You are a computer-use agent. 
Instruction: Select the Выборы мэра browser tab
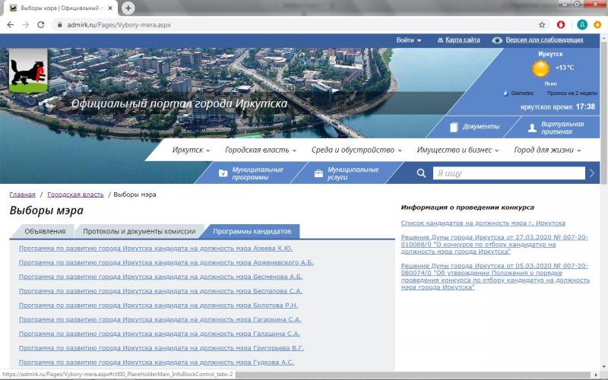coord(59,8)
